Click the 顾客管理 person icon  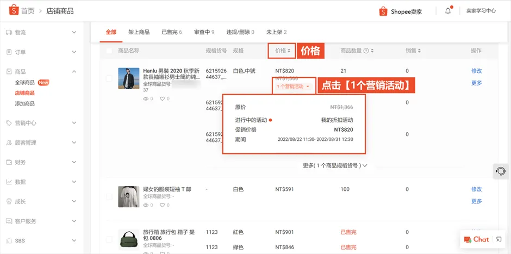pyautogui.click(x=9, y=143)
